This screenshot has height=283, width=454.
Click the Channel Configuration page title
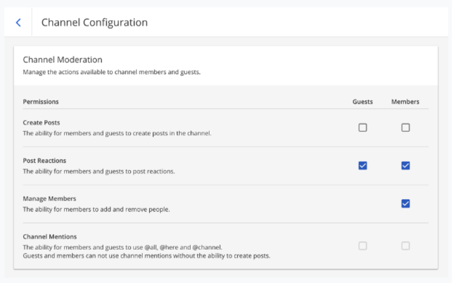click(x=94, y=23)
